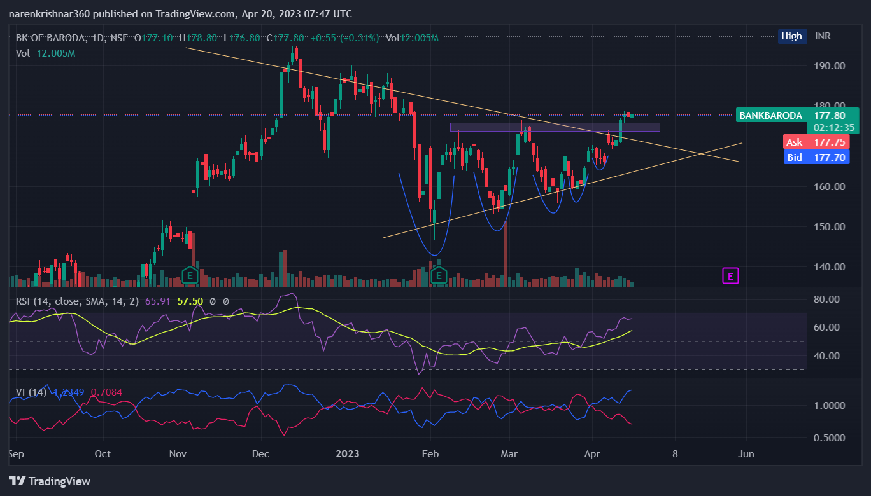Click the Ask 177.75 label
This screenshot has height=496, width=871.
pos(816,142)
